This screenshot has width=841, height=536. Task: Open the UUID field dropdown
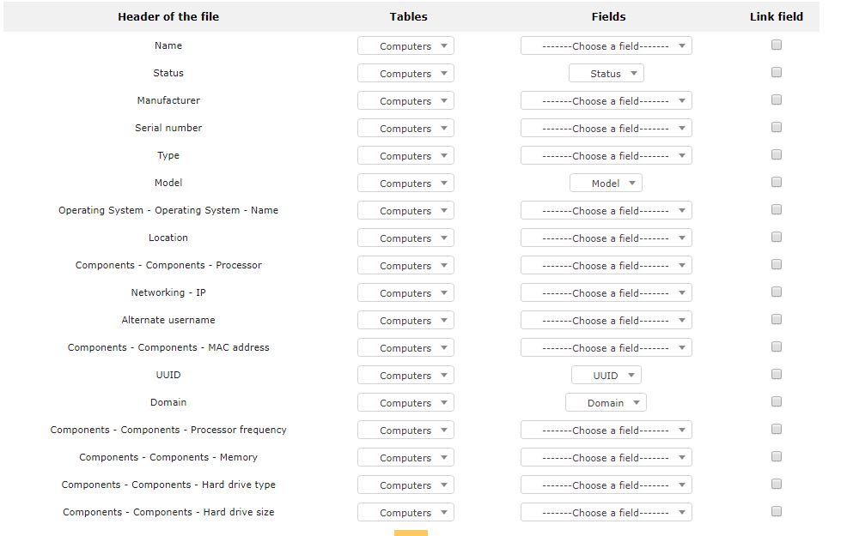pos(606,376)
